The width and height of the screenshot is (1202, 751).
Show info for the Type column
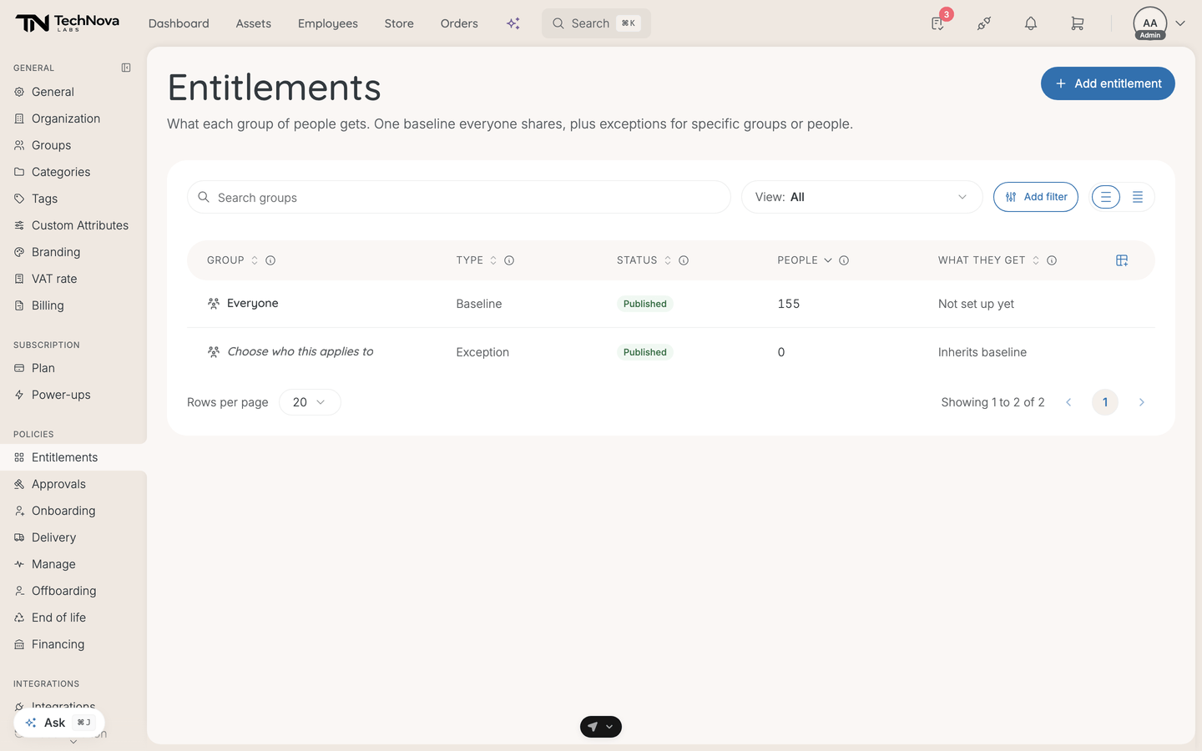[509, 260]
